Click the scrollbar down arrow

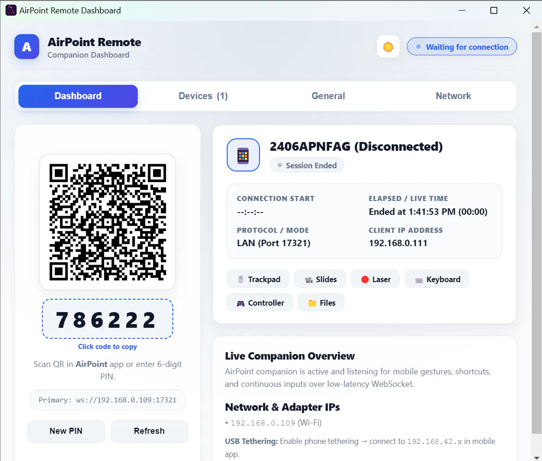[536, 457]
